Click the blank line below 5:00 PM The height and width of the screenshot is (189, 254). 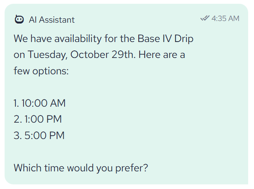[84, 152]
